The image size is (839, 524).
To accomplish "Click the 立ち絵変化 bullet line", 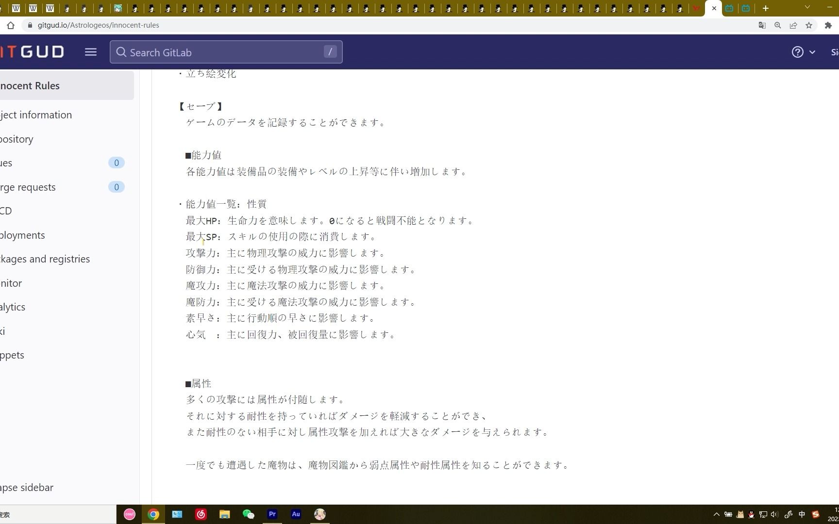I will click(207, 74).
